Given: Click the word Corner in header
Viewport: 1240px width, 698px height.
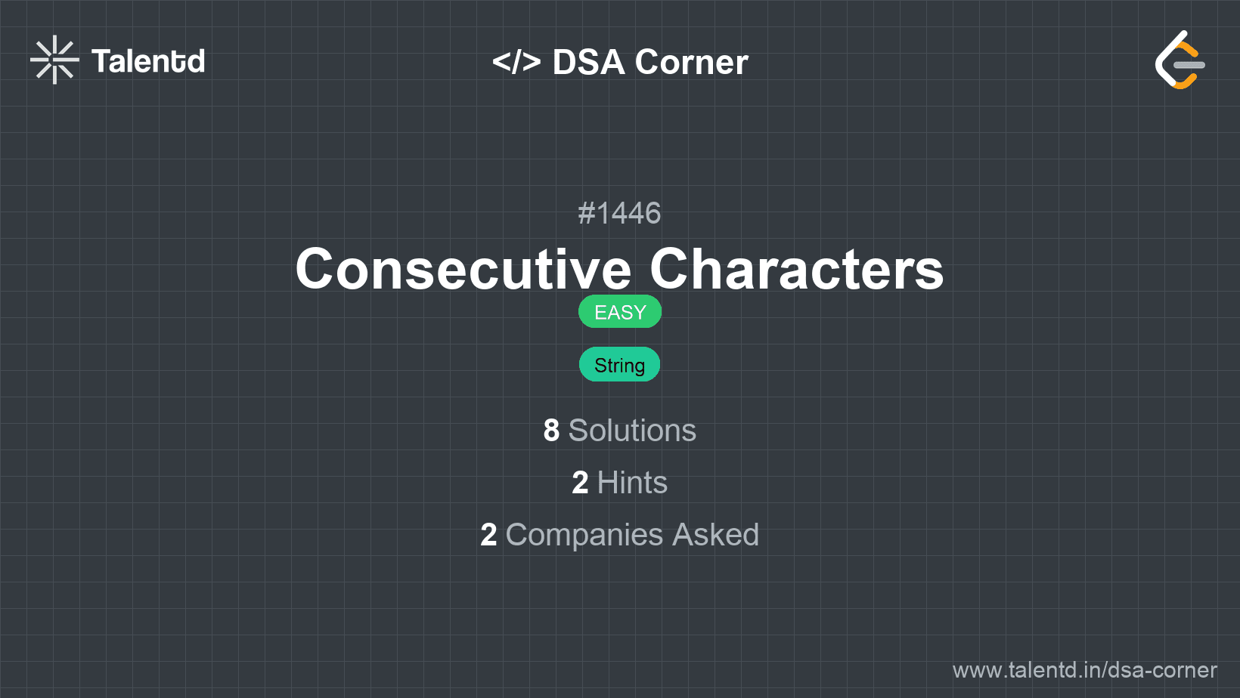Looking at the screenshot, I should click(x=691, y=62).
